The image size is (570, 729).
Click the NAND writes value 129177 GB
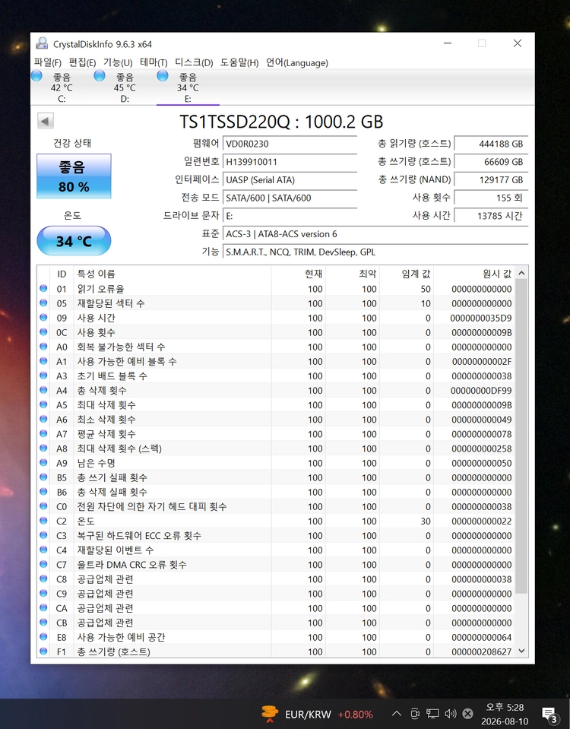click(491, 180)
